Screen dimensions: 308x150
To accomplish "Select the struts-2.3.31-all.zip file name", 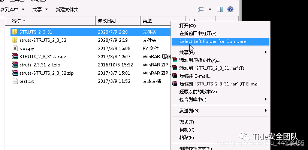I will [x=40, y=65].
